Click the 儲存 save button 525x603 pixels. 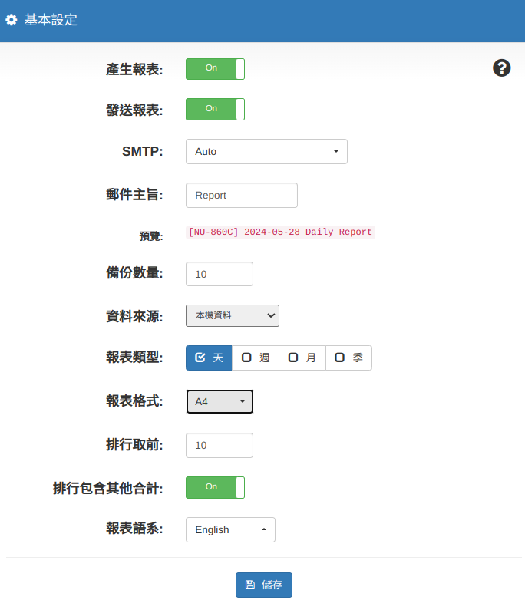(x=264, y=585)
